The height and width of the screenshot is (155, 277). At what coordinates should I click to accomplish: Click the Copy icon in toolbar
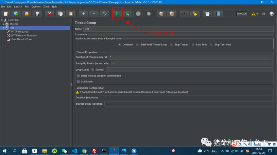60,14
